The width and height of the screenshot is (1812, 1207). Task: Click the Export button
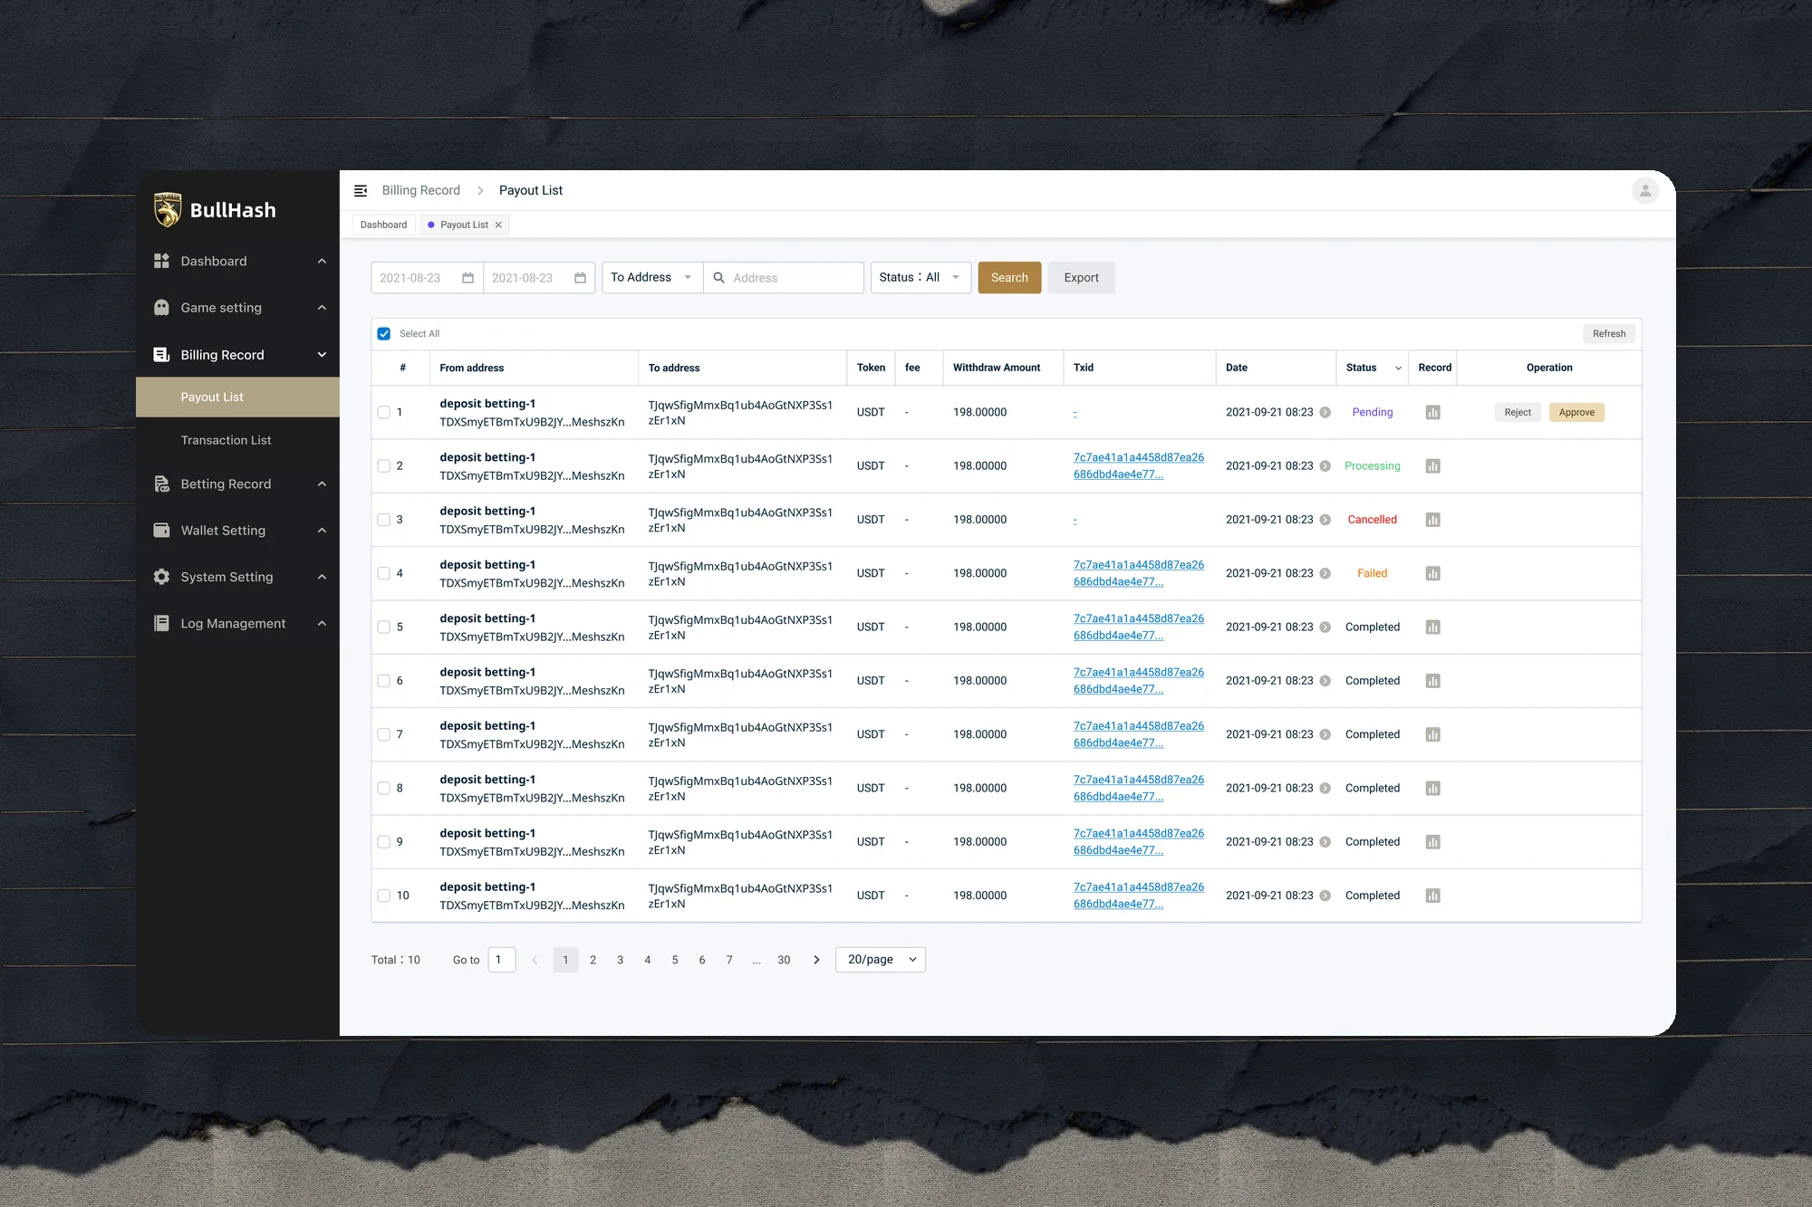1081,278
